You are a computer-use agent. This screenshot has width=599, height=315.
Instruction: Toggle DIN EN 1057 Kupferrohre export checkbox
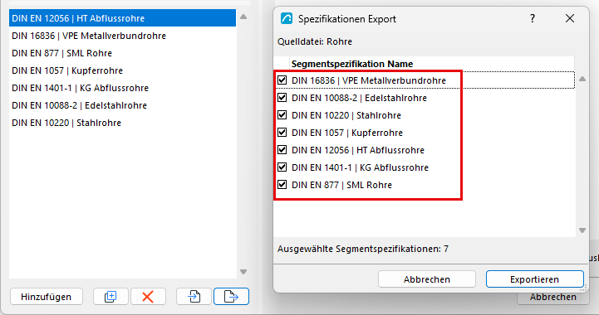[282, 133]
